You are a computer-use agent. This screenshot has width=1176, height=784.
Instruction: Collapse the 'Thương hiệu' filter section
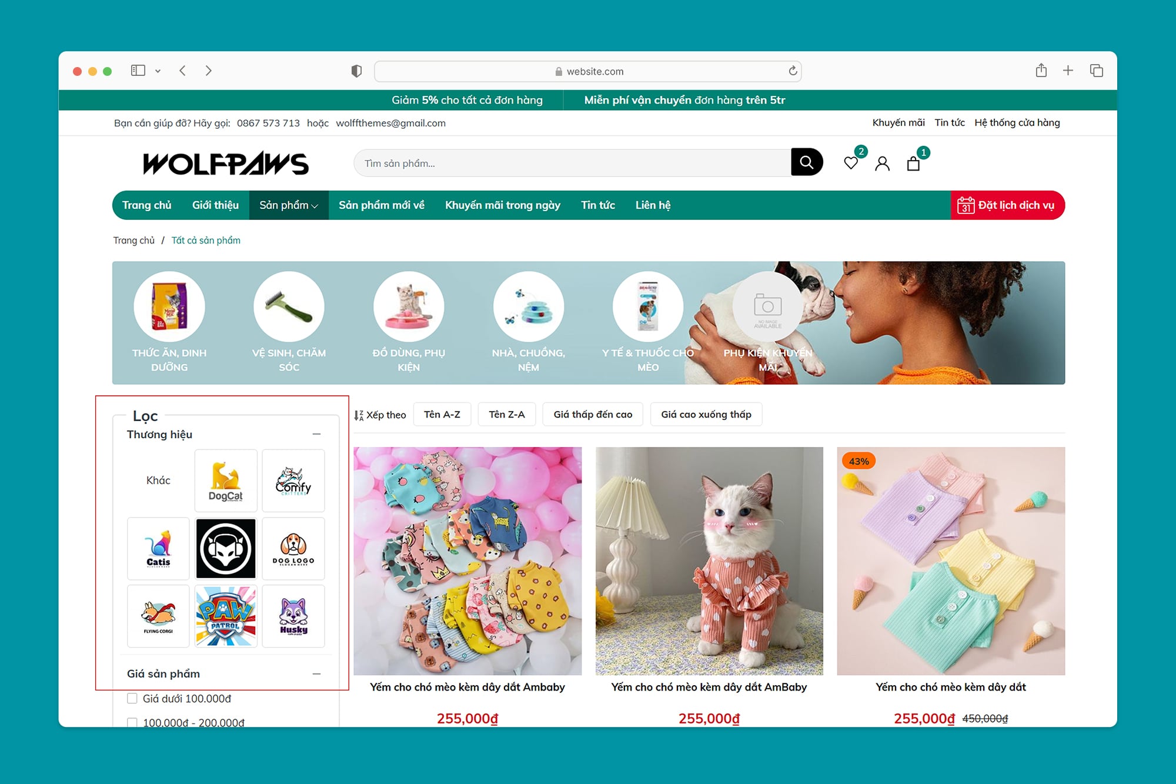tap(316, 434)
